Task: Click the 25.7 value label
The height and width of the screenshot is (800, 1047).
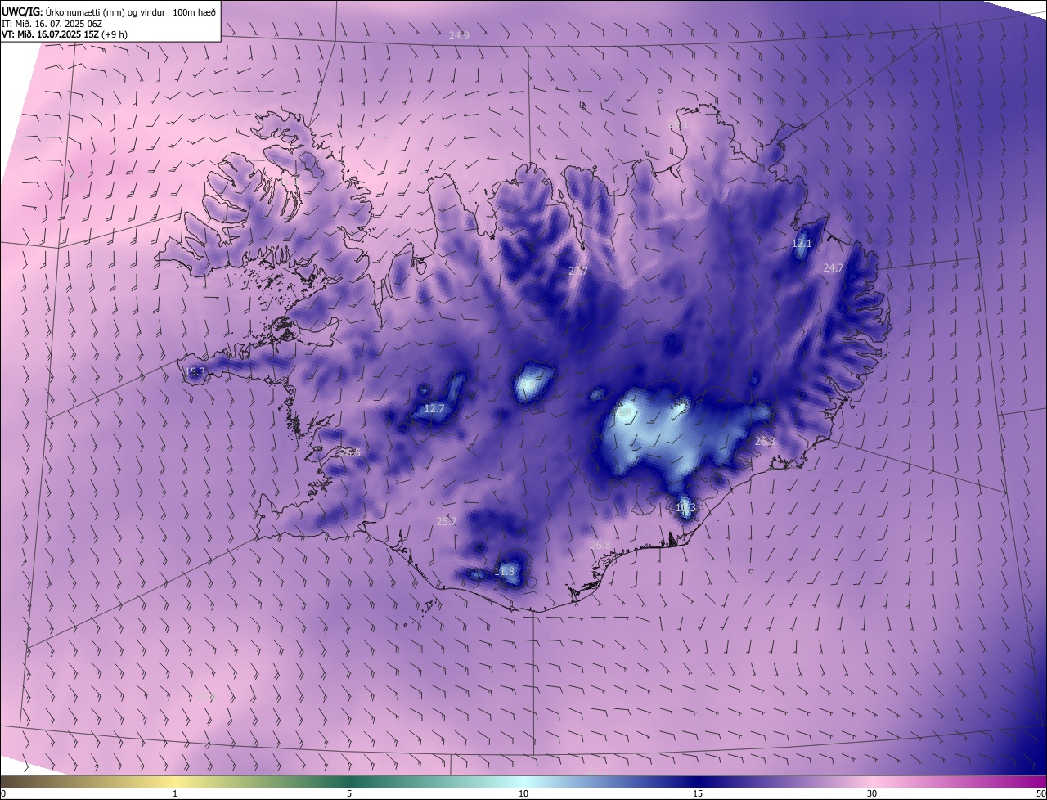Action: [447, 521]
